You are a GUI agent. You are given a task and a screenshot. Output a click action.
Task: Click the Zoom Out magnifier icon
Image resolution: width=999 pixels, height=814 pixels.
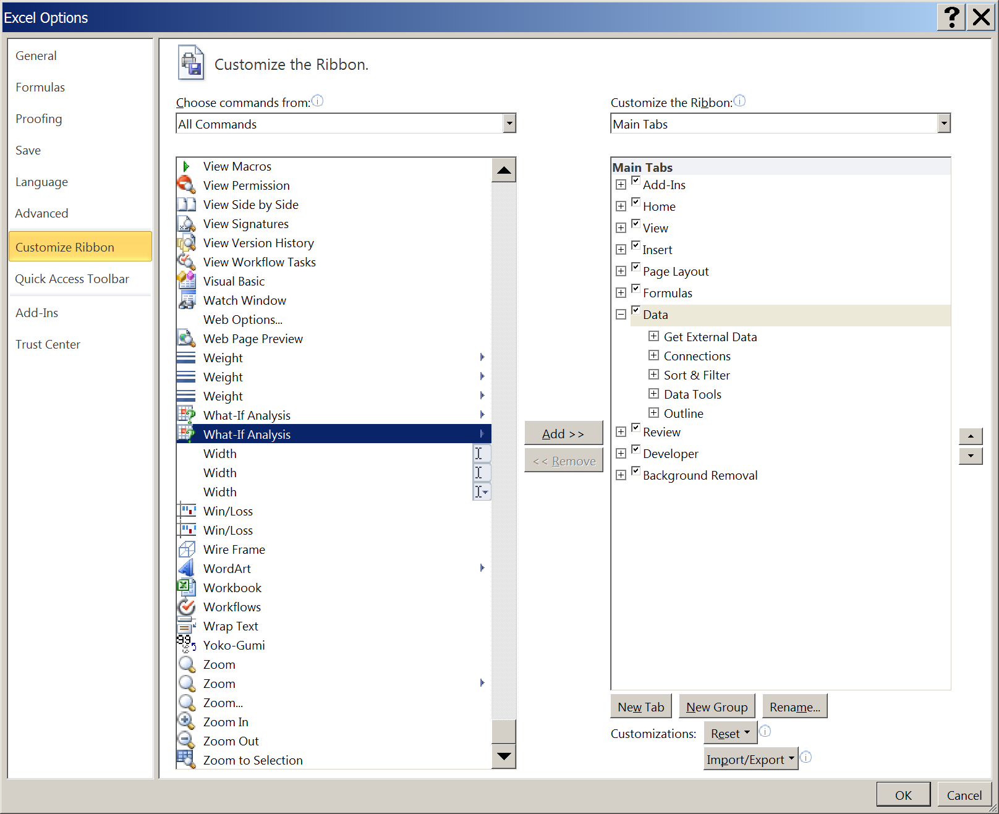click(186, 741)
